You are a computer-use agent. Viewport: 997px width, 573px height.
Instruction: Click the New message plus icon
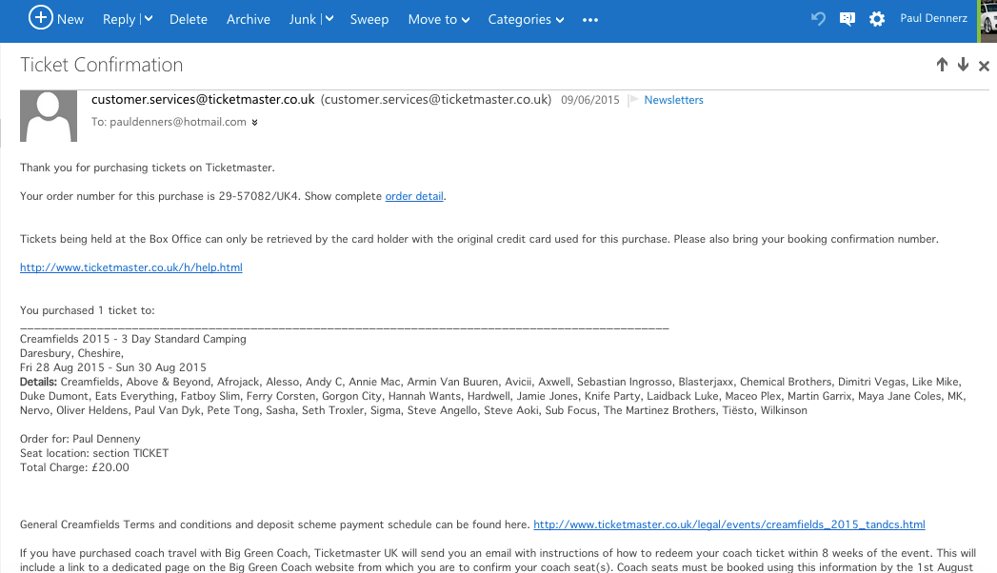(40, 18)
